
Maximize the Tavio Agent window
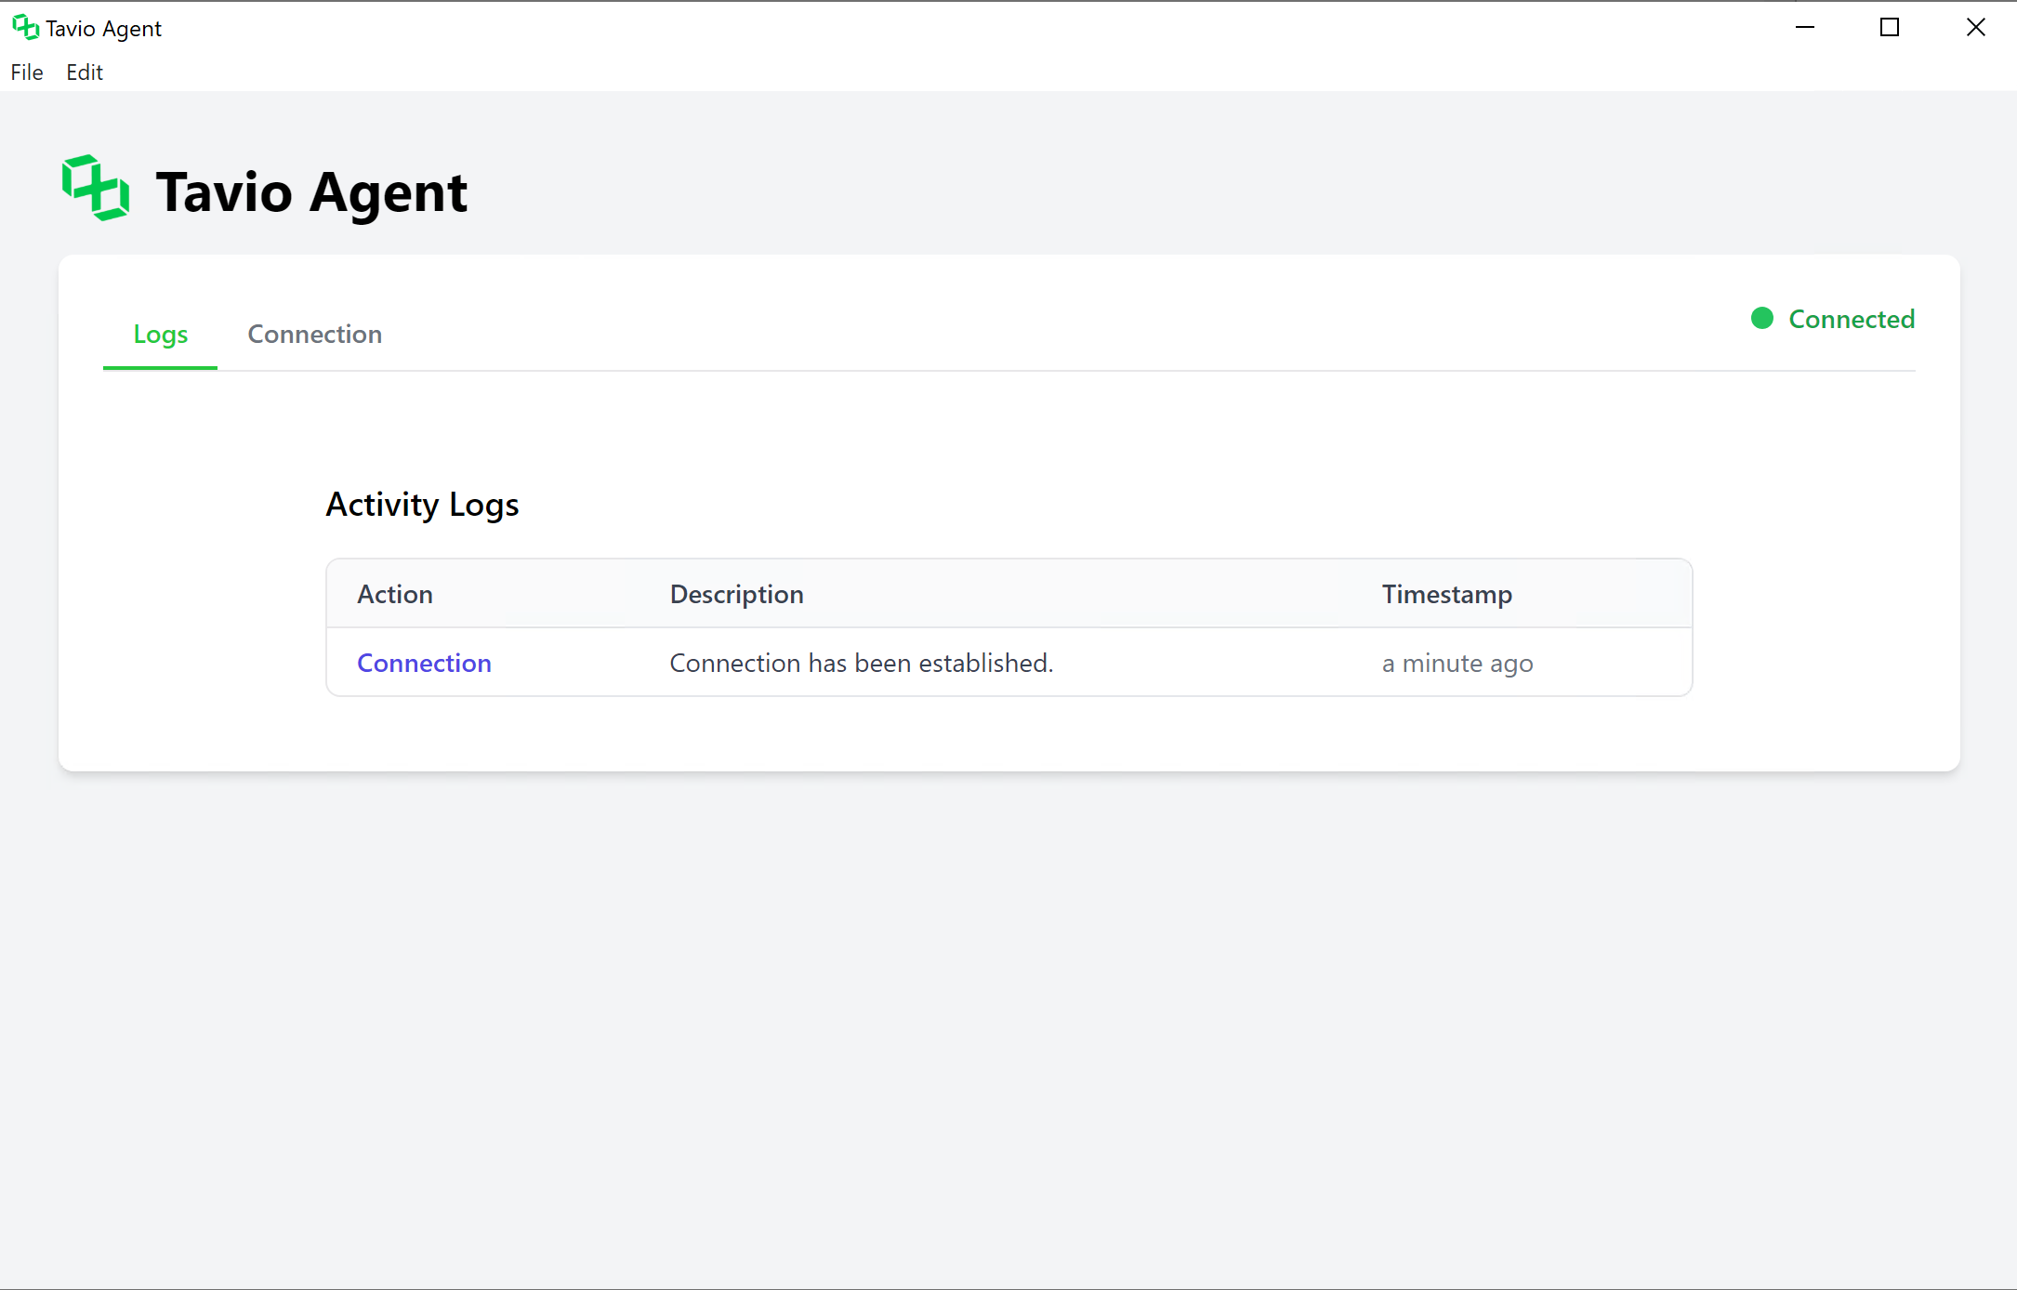tap(1889, 28)
